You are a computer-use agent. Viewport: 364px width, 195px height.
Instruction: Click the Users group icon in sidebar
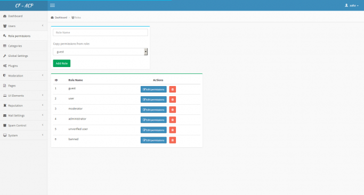click(5, 26)
